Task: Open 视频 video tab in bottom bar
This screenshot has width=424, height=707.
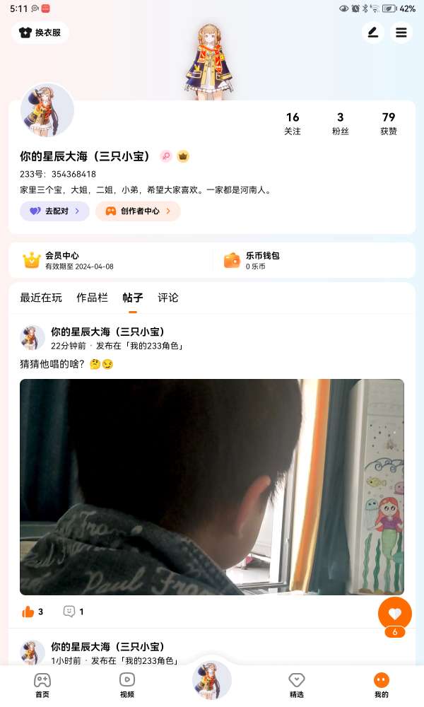Action: 127,686
